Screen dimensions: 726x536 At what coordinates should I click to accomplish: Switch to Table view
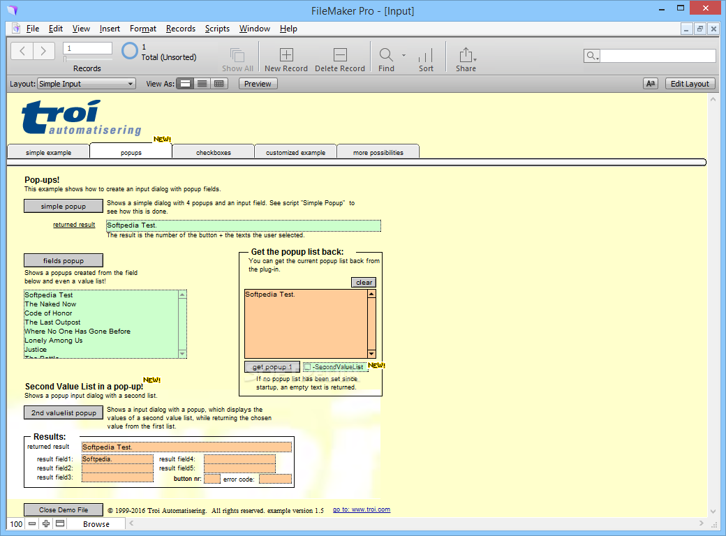click(x=219, y=84)
